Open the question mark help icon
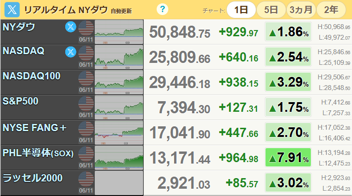The height and width of the screenshot is (196, 352). coord(162,9)
